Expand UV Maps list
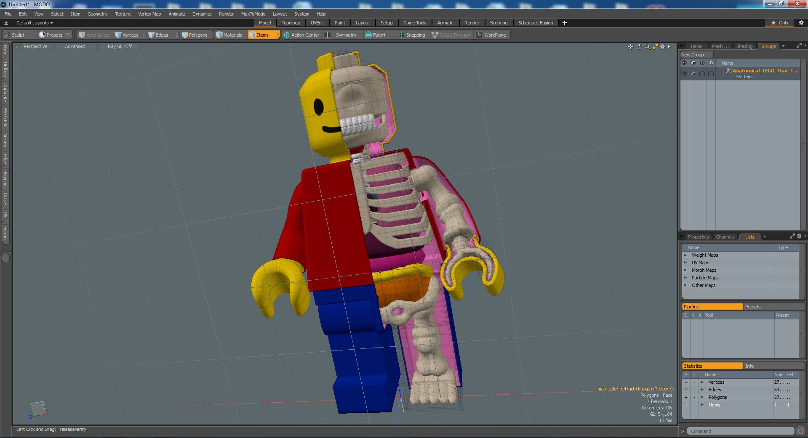 coord(685,263)
